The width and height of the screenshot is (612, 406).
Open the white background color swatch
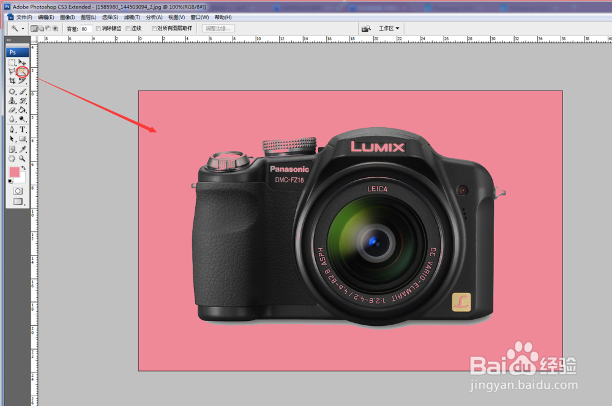click(22, 179)
